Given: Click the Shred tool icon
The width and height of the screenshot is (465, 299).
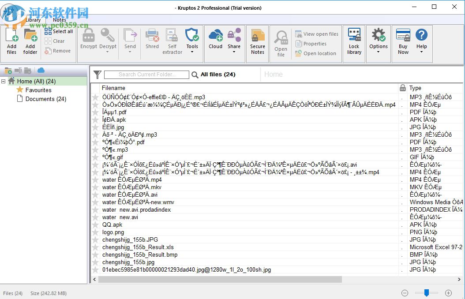Looking at the screenshot, I should 152,35.
